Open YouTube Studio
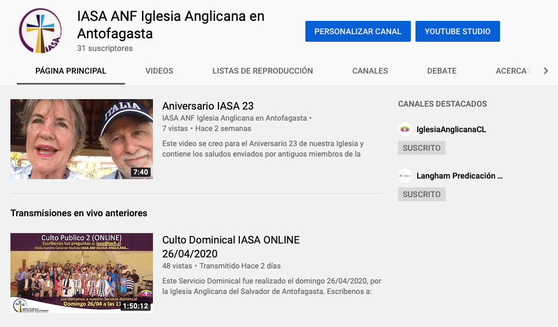The image size is (558, 327). click(x=457, y=31)
